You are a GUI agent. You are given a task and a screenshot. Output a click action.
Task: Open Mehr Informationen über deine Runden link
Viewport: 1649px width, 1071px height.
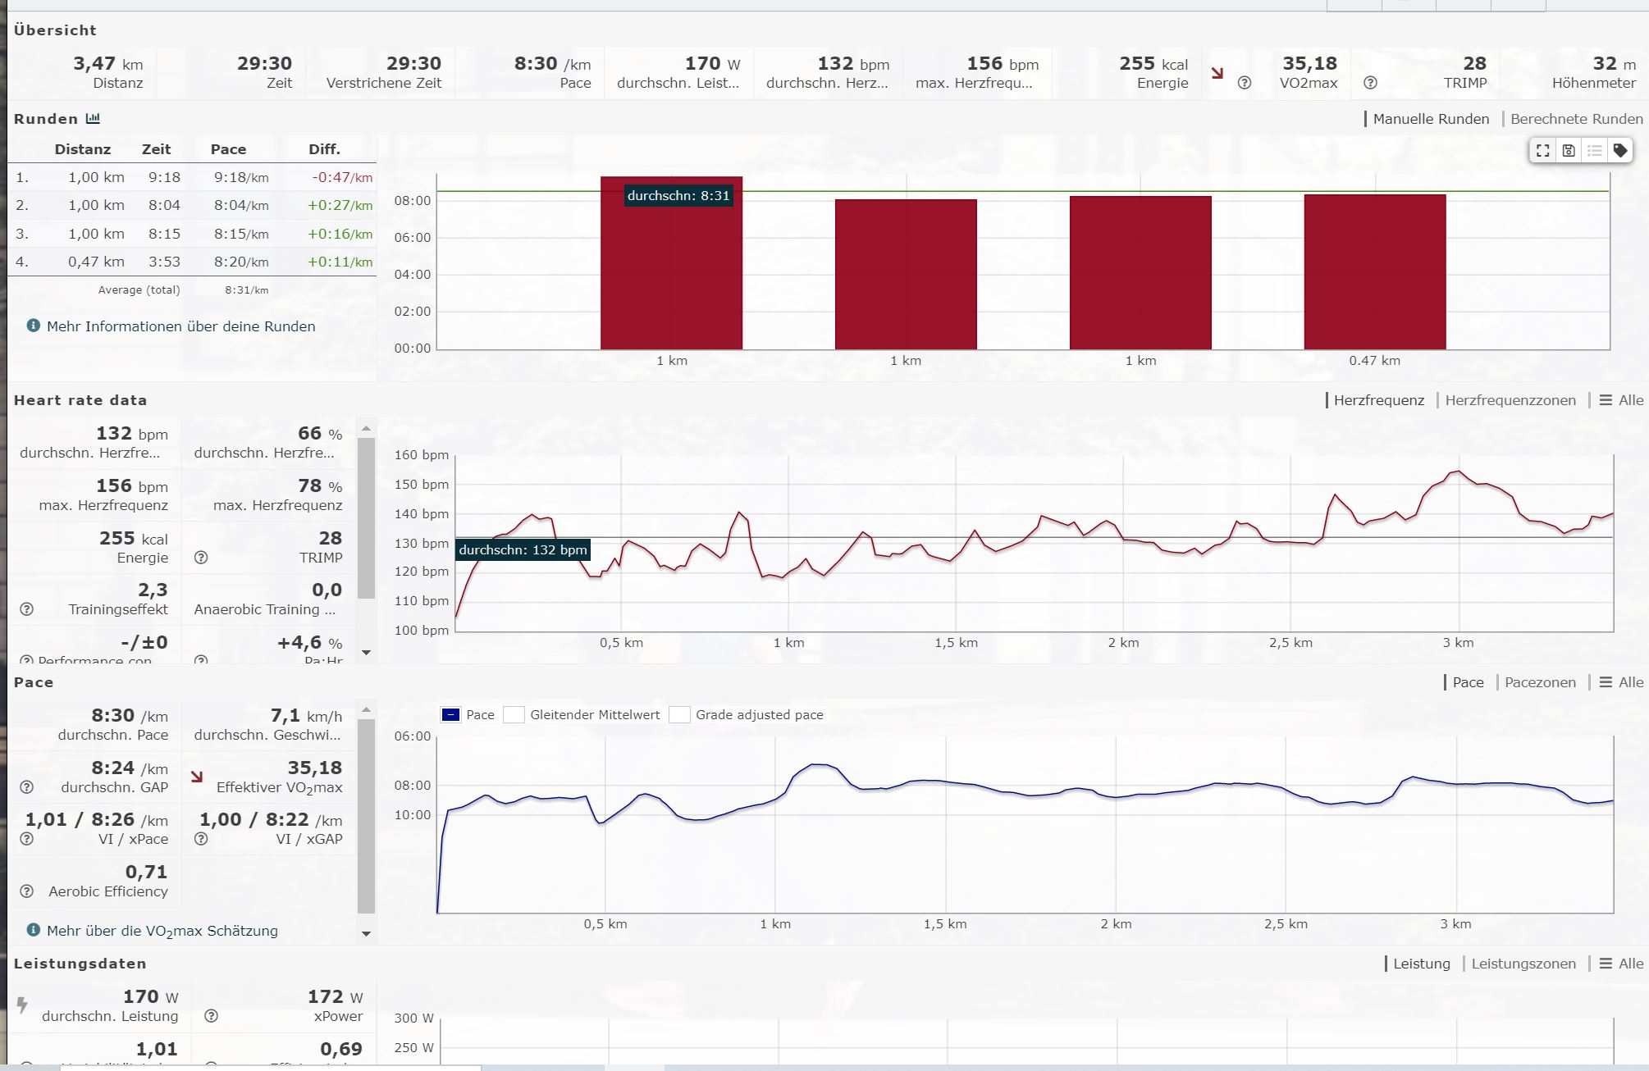[180, 326]
